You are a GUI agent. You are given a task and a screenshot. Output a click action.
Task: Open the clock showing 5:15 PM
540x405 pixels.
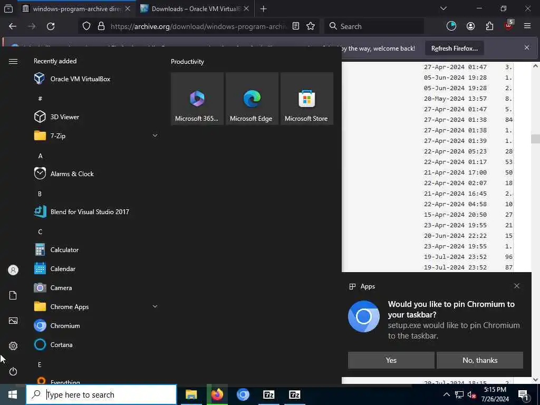495,394
